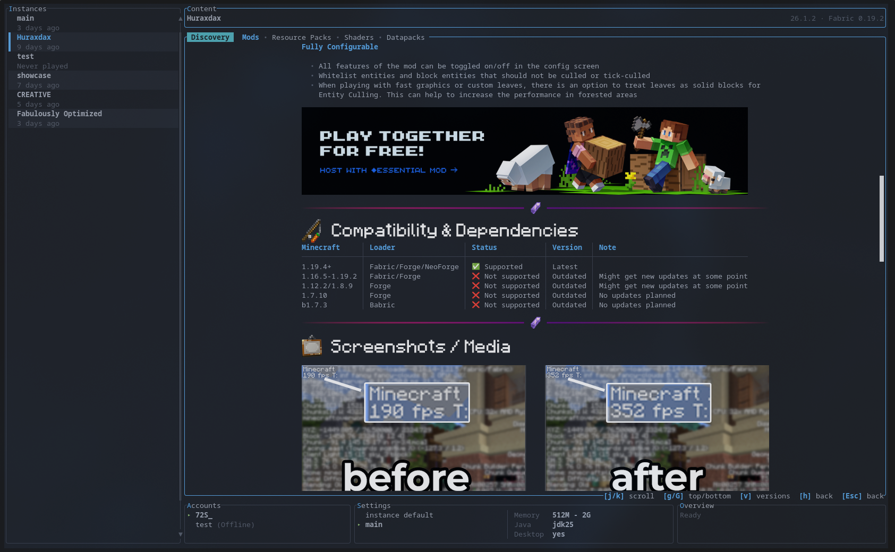This screenshot has width=895, height=552.
Task: Open the Datapacks tab
Action: (406, 37)
